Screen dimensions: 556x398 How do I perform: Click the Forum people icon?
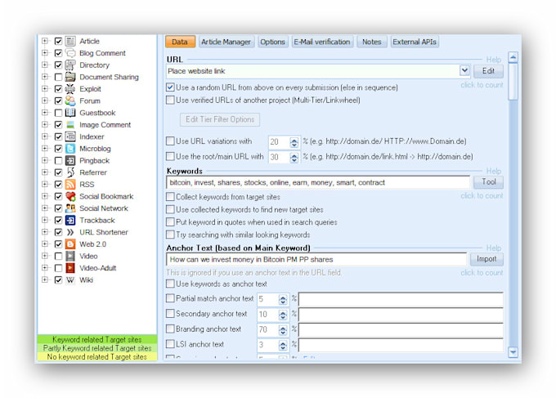coord(70,101)
